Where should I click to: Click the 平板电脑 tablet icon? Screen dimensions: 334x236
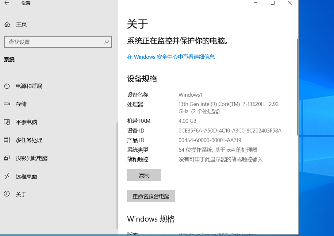(7, 122)
